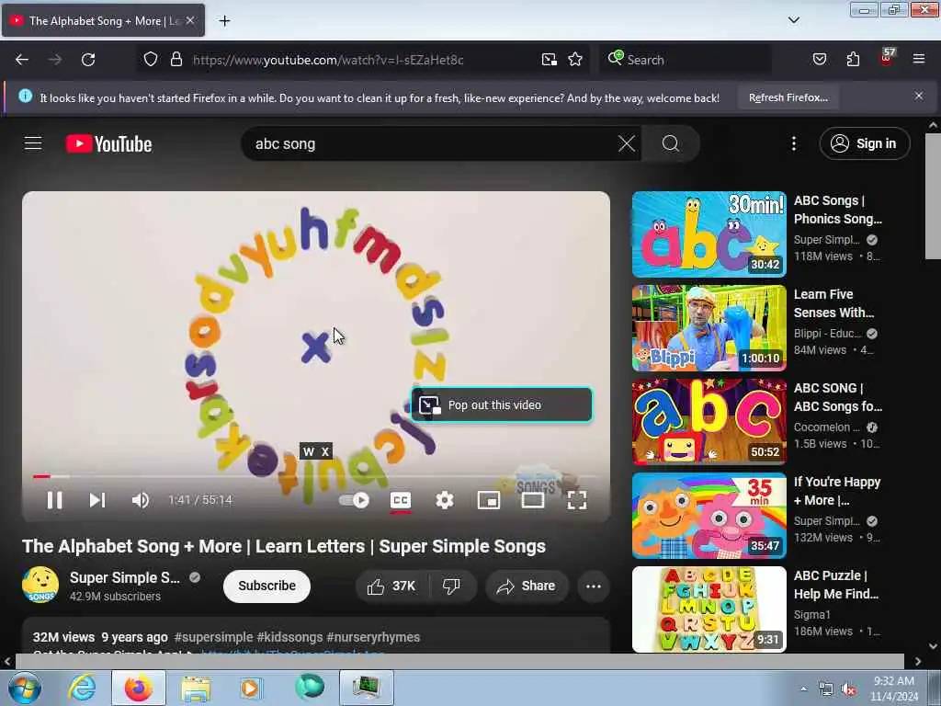Open ABC Songs Phonics Song thumbnail
Image resolution: width=941 pixels, height=706 pixels.
click(x=709, y=234)
